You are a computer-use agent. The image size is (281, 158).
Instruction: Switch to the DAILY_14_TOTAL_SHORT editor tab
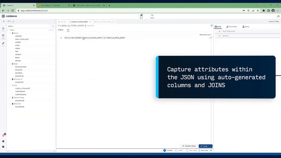(104, 22)
